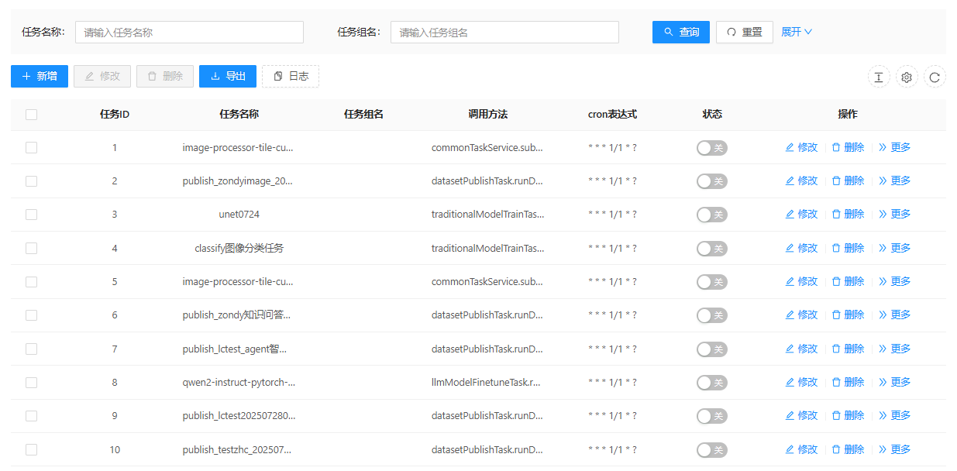Open column settings gear icon

[907, 77]
